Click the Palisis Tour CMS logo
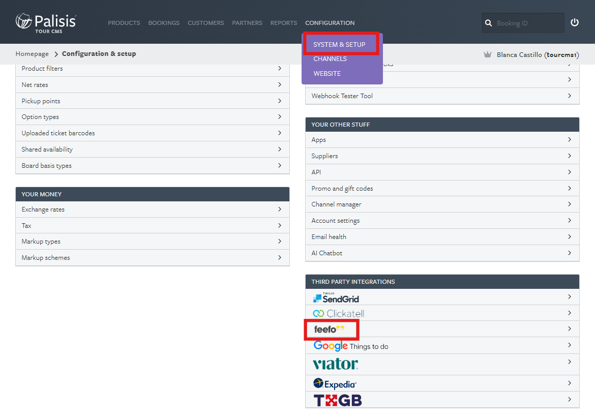This screenshot has width=595, height=418. click(x=46, y=22)
